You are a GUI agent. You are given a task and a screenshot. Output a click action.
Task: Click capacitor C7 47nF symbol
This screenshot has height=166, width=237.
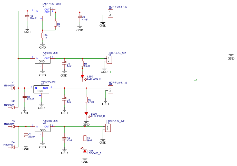(x=80, y=17)
